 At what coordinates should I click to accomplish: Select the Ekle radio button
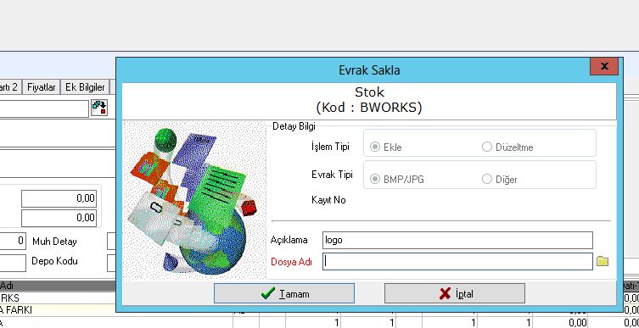point(375,147)
